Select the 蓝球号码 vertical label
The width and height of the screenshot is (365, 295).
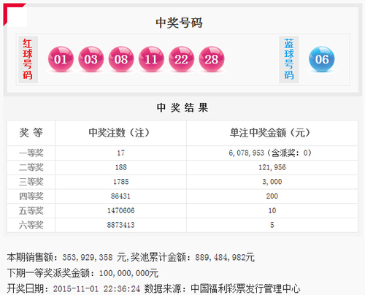click(289, 59)
